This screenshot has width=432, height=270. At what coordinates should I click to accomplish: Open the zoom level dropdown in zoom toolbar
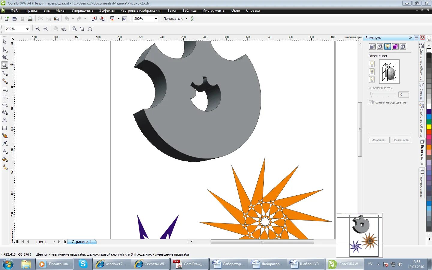(27, 29)
